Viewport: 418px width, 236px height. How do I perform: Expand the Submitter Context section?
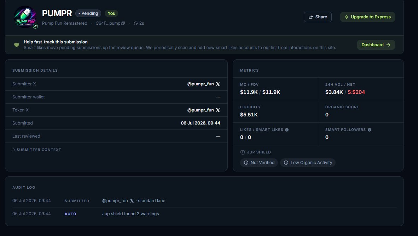coord(37,150)
